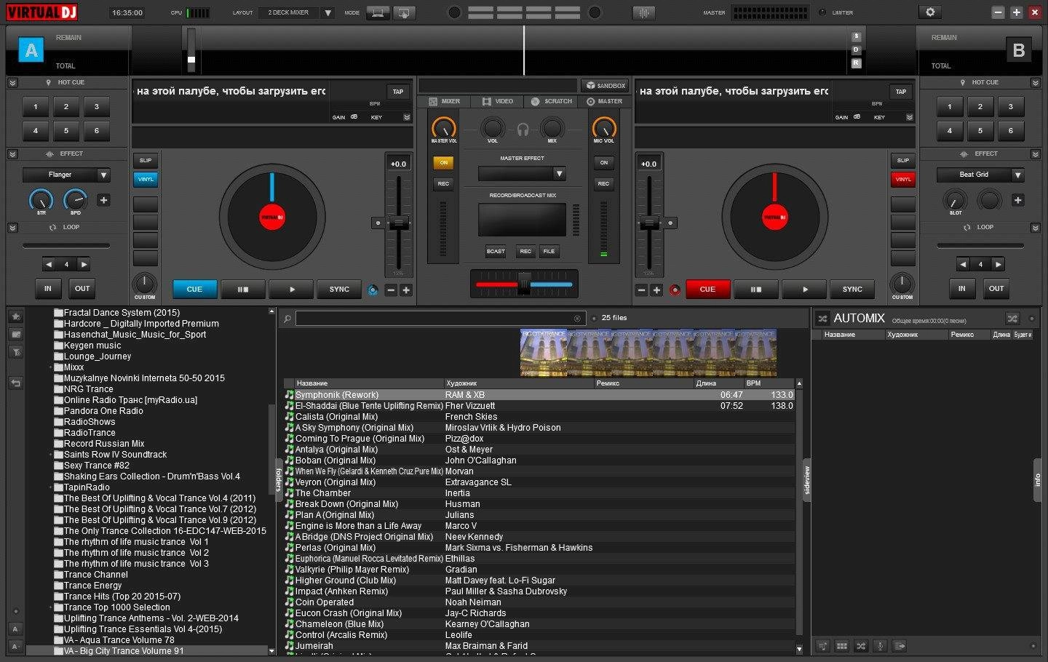Viewport: 1048px width, 662px height.
Task: Click the pitch plus button on deck B
Action: click(x=656, y=290)
